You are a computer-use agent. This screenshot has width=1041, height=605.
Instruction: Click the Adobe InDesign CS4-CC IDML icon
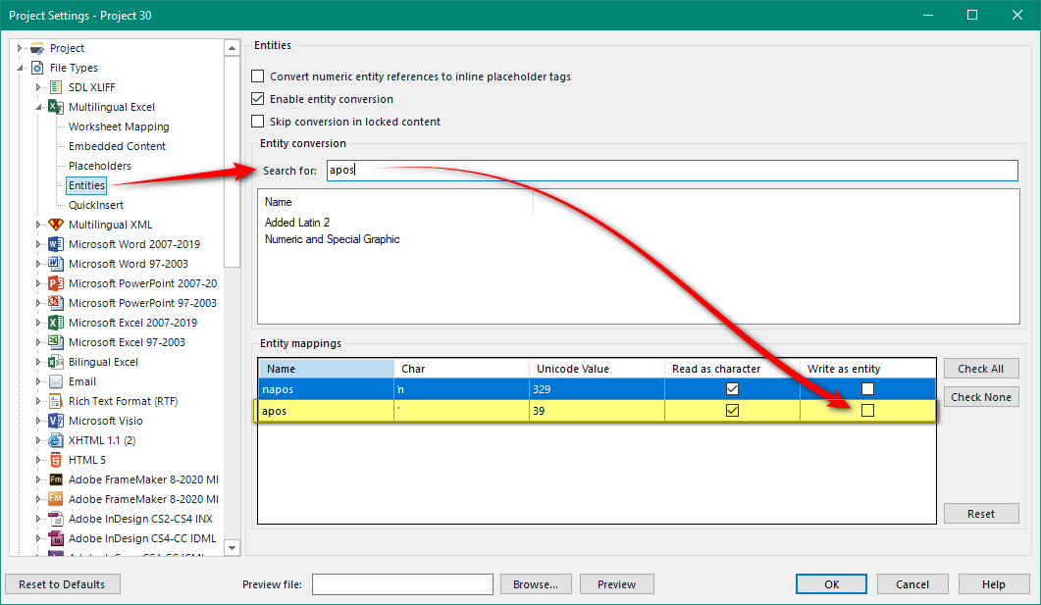pyautogui.click(x=56, y=538)
